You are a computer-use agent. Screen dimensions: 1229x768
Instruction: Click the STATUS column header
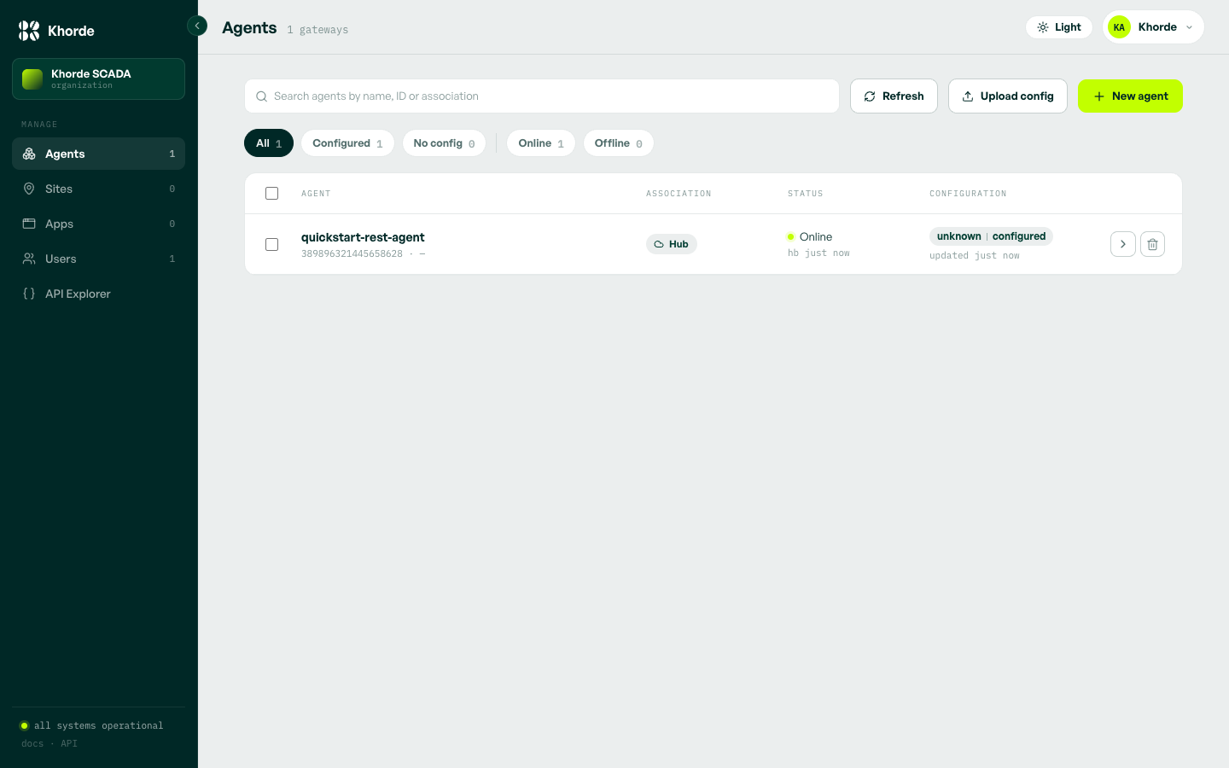[x=806, y=194]
